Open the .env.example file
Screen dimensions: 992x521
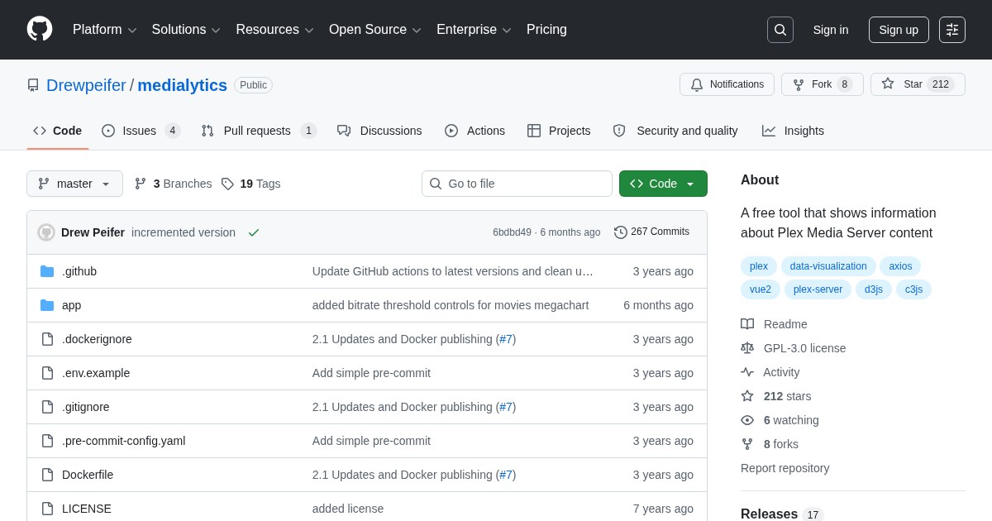tap(96, 373)
